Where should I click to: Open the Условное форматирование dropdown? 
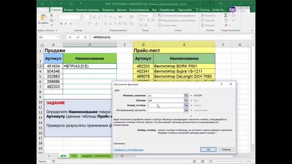pyautogui.click(x=177, y=15)
